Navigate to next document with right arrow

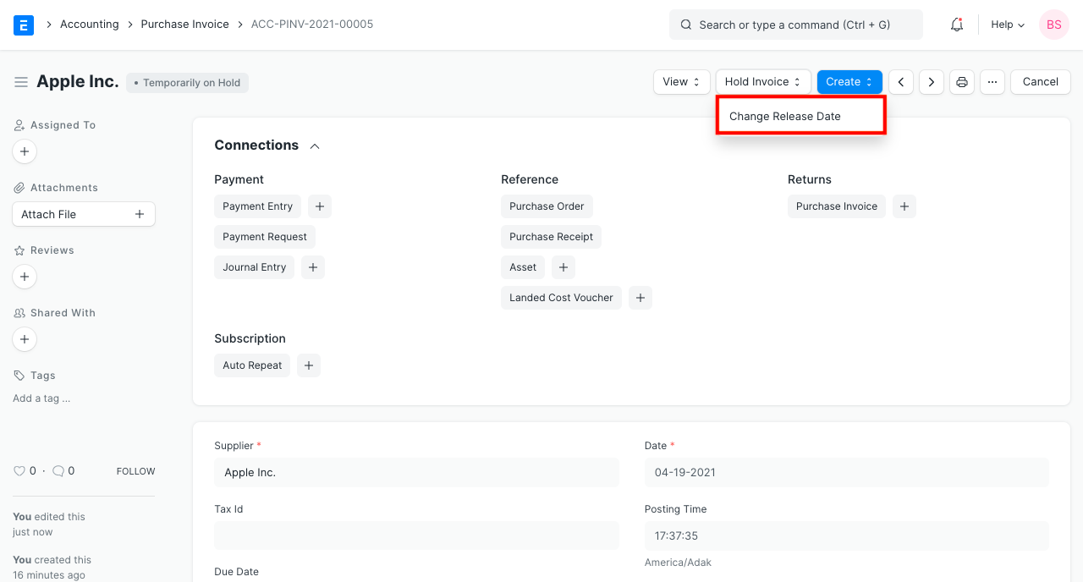point(931,81)
